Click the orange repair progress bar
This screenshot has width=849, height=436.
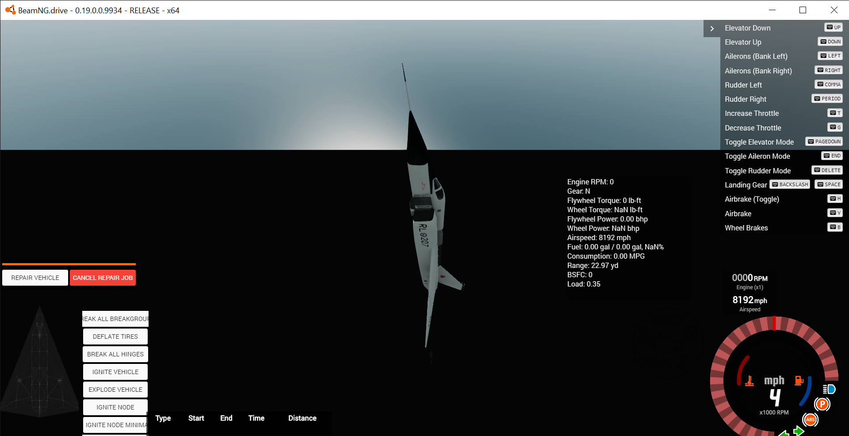point(69,264)
